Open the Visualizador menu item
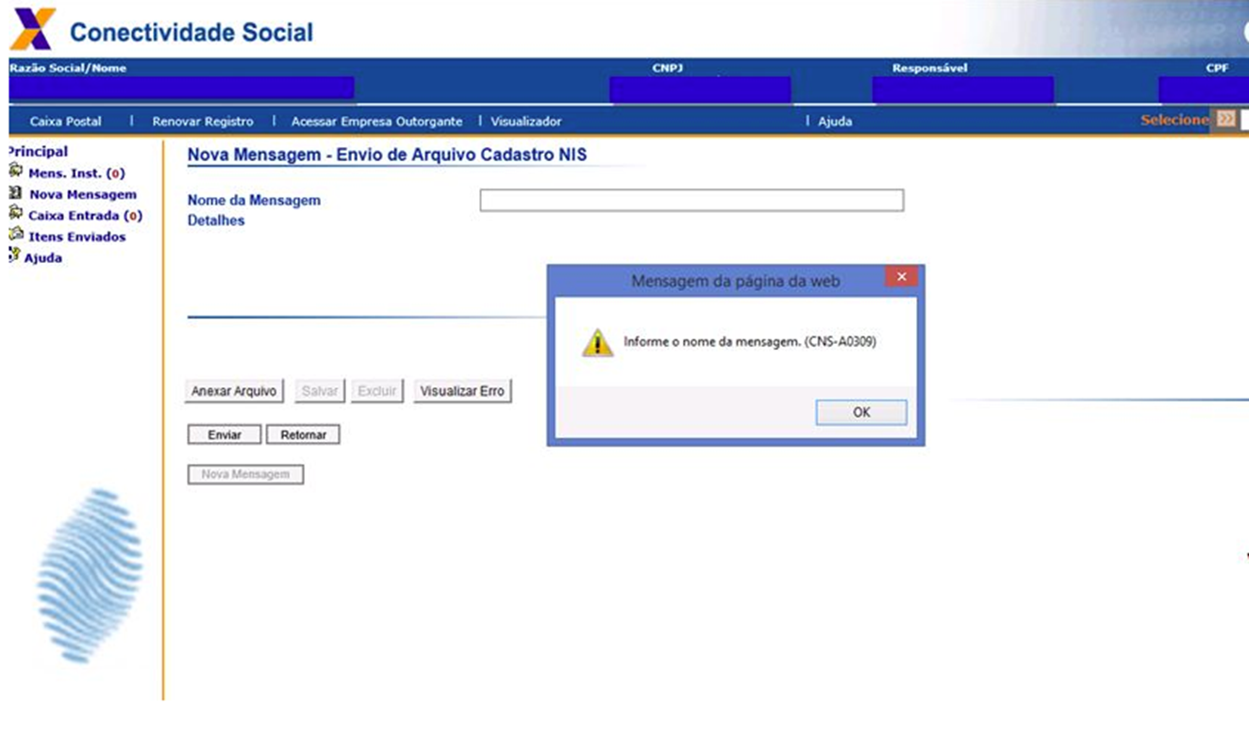Image resolution: width=1249 pixels, height=755 pixels. 525,122
